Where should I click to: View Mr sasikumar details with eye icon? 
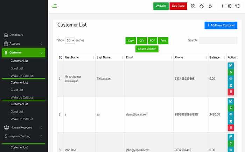point(231,79)
